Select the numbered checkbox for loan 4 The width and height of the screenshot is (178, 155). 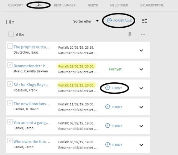pos(10,103)
